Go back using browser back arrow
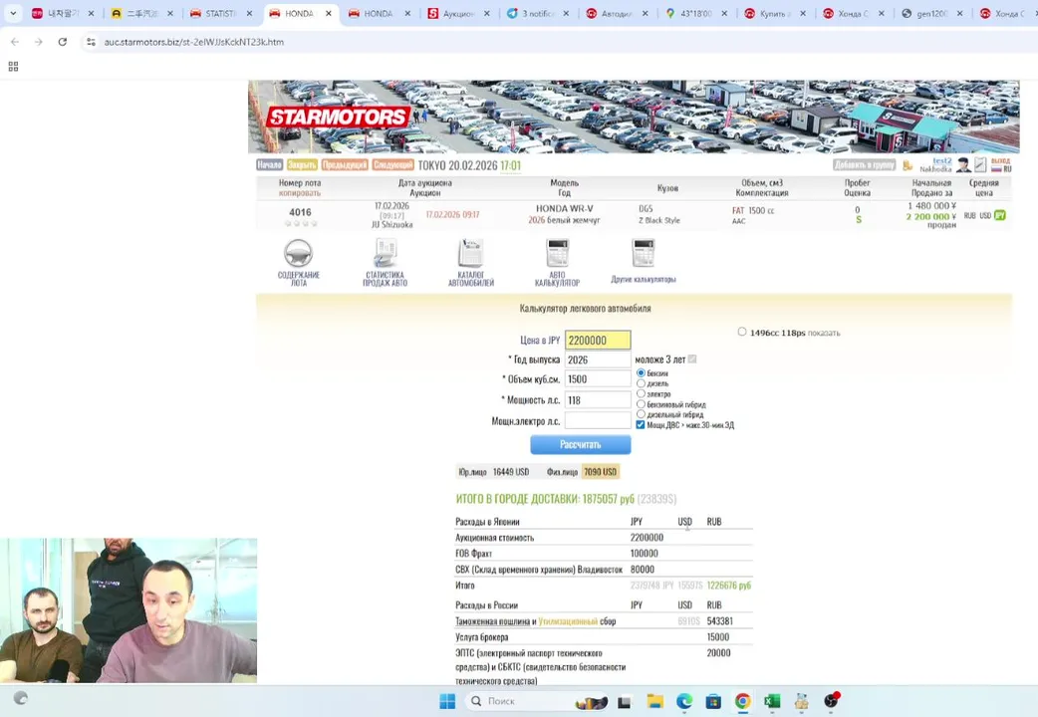 [15, 42]
